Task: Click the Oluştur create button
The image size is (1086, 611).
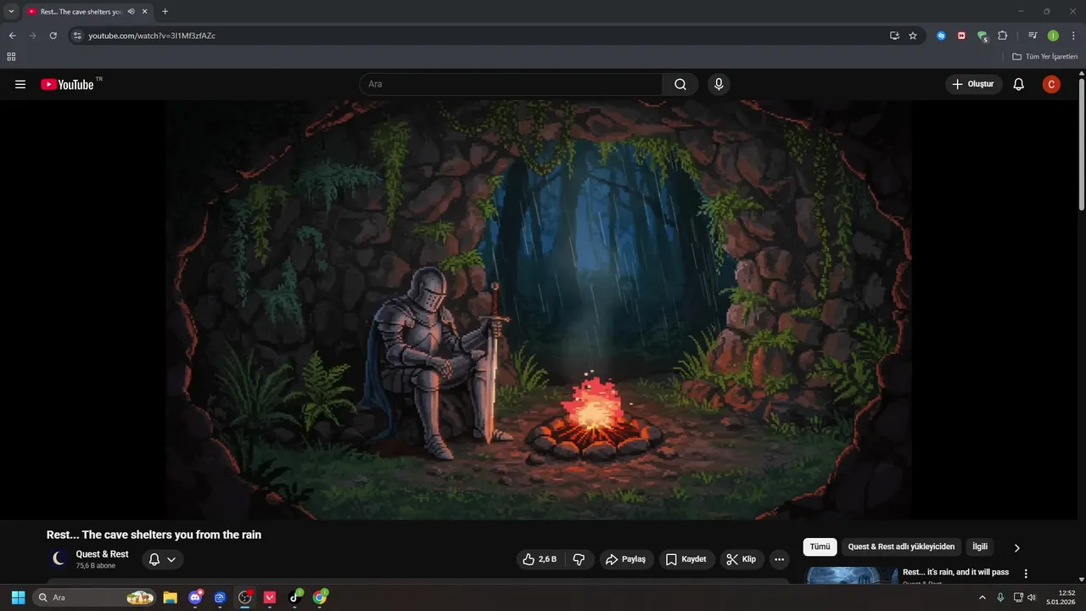Action: [974, 84]
